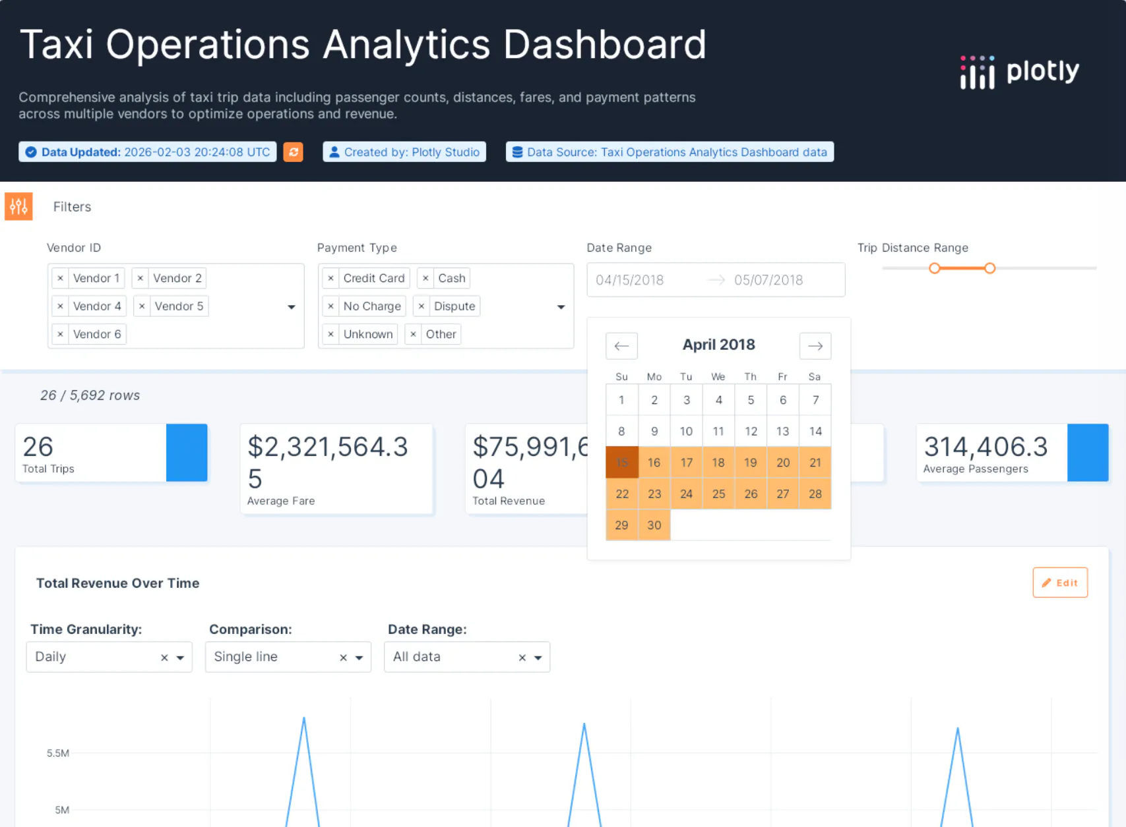Clear the Daily time granularity selection

pos(164,658)
